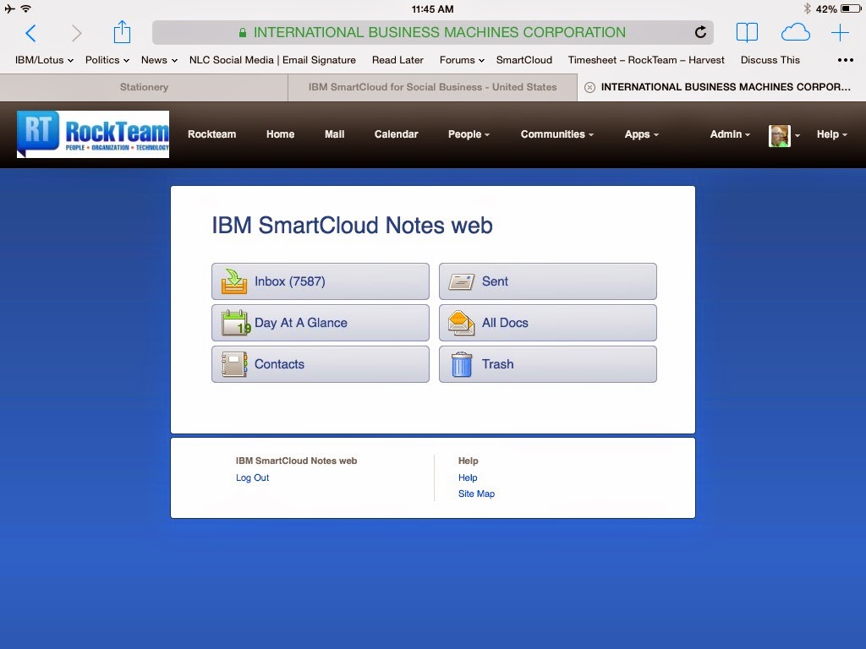866x649 pixels.
Task: Tap the Wi-Fi status icon
Action: coord(26,8)
